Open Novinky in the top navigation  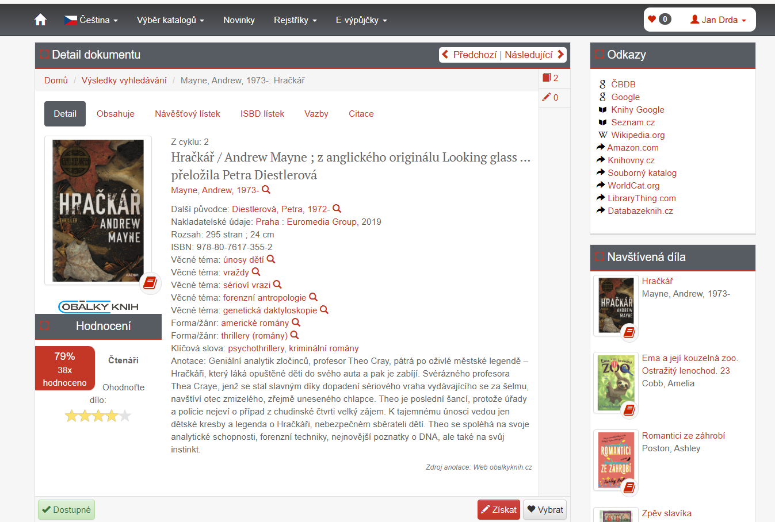tap(239, 20)
